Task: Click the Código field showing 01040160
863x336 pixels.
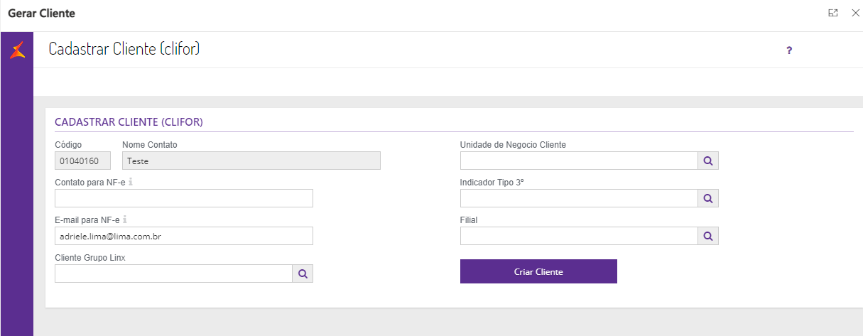Action: [x=83, y=161]
